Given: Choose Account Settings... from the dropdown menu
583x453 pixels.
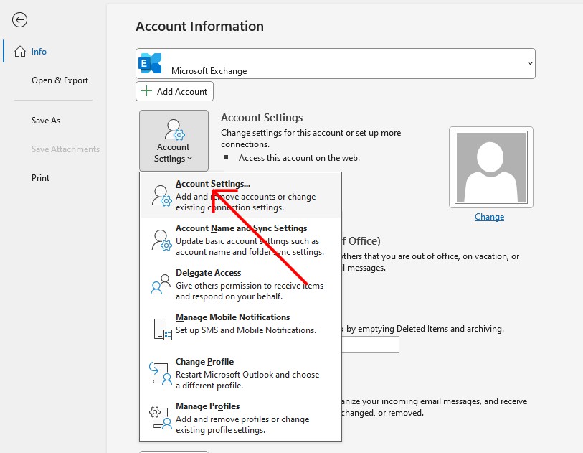Looking at the screenshot, I should 240,195.
